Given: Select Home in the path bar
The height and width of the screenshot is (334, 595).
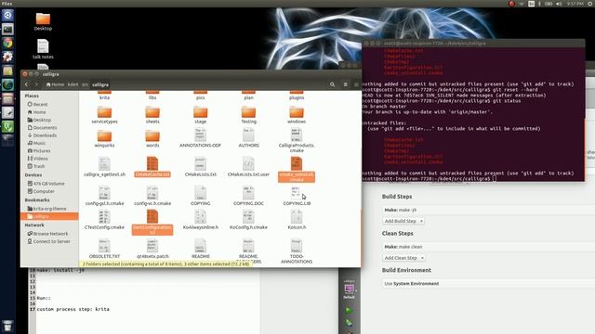Looking at the screenshot, I should pos(55,84).
